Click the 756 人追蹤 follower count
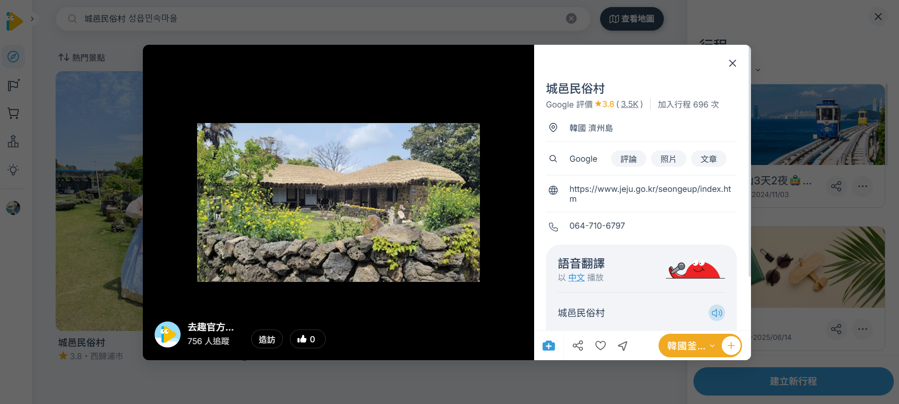This screenshot has height=404, width=899. [x=208, y=341]
